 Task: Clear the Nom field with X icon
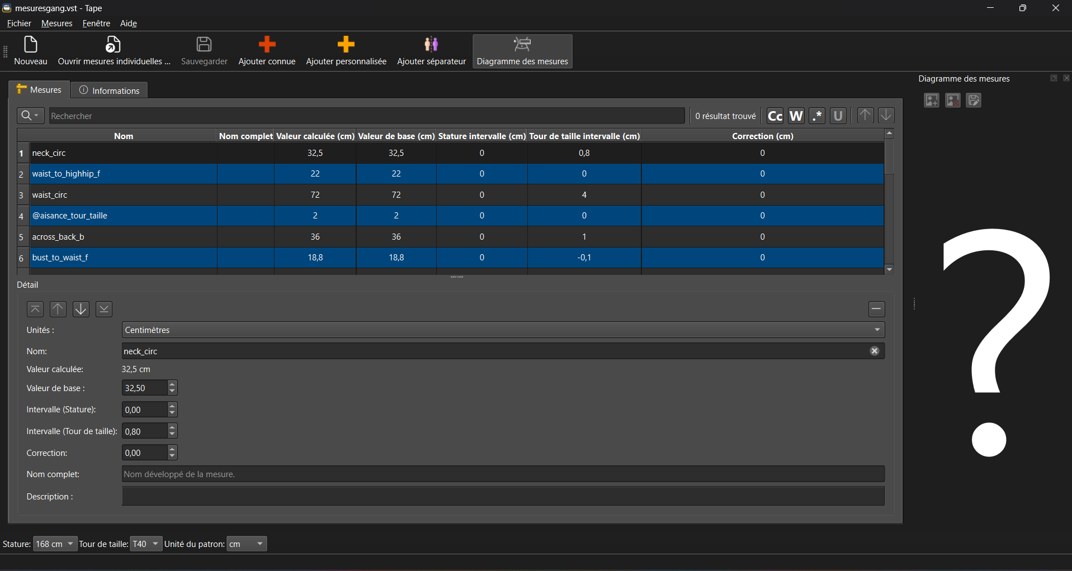(875, 351)
